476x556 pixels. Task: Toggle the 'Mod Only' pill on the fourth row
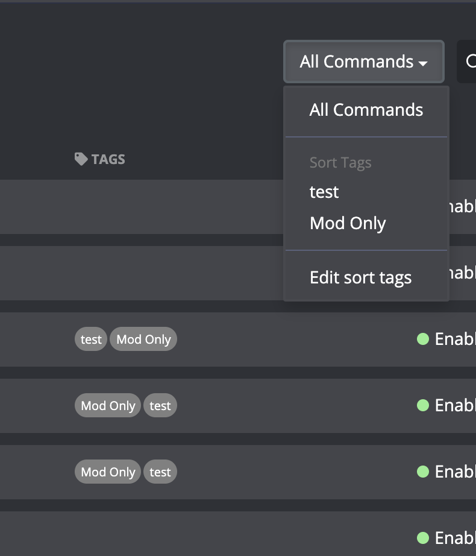click(x=107, y=405)
